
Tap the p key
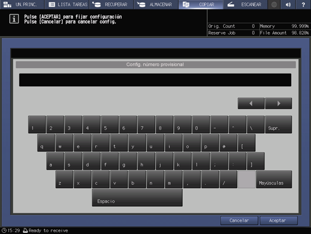[210, 143]
